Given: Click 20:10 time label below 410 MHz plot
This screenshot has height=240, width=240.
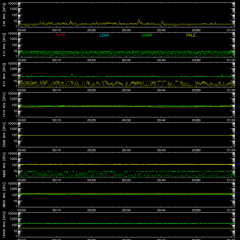Looking at the screenshot, I should click(56, 60).
